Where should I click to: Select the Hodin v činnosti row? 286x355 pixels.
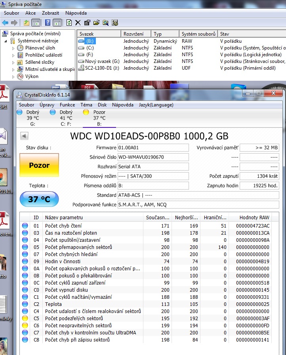point(146,261)
